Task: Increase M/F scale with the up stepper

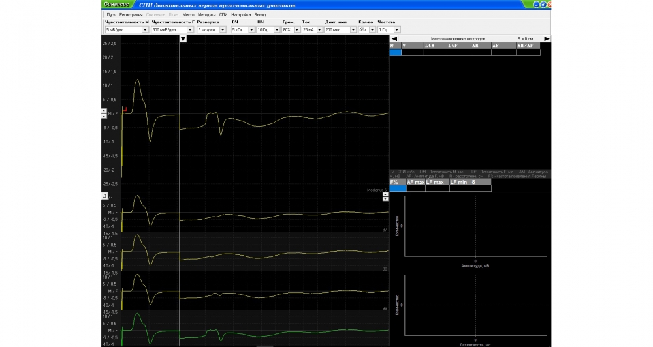Action: pos(104,110)
